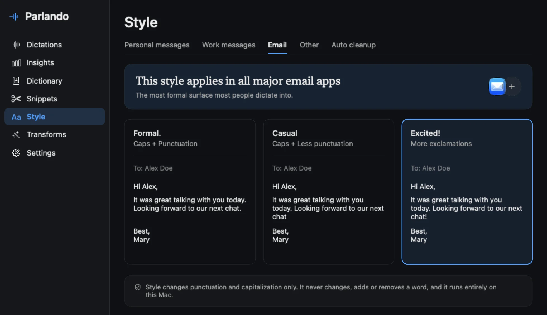
Task: Click the 'Caps + Less punctuation' subtitle
Action: point(313,144)
